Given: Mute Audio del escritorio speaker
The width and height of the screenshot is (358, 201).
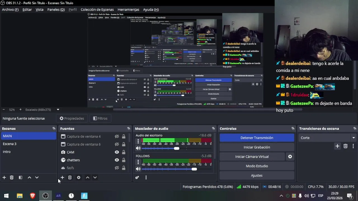Looking at the screenshot, I should point(138,148).
